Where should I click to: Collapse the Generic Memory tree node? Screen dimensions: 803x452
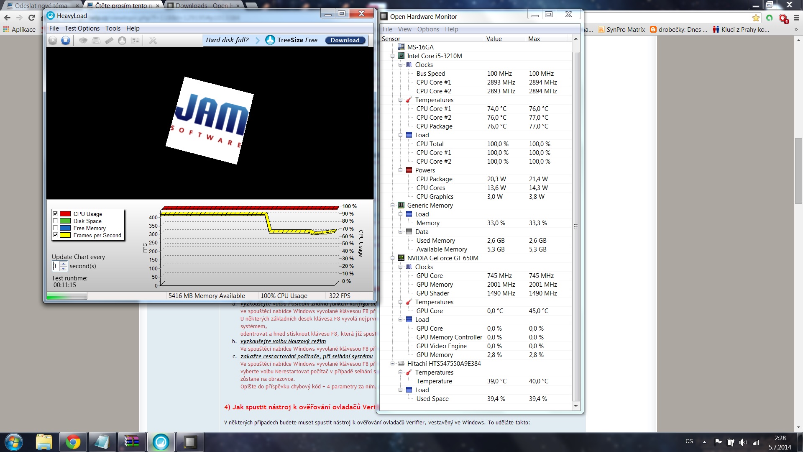[392, 205]
